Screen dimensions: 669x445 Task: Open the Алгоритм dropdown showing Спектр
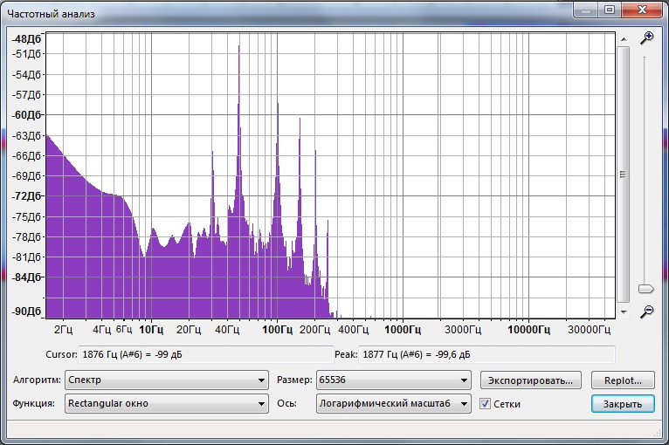[166, 380]
